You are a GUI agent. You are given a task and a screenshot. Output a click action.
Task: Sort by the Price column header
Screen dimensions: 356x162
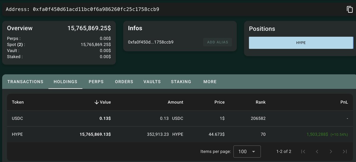[x=220, y=102]
